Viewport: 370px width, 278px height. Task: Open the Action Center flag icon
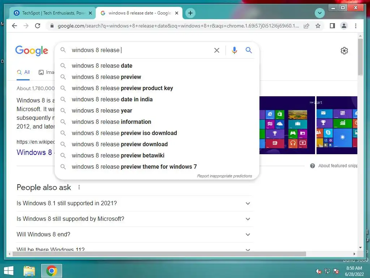(336, 271)
